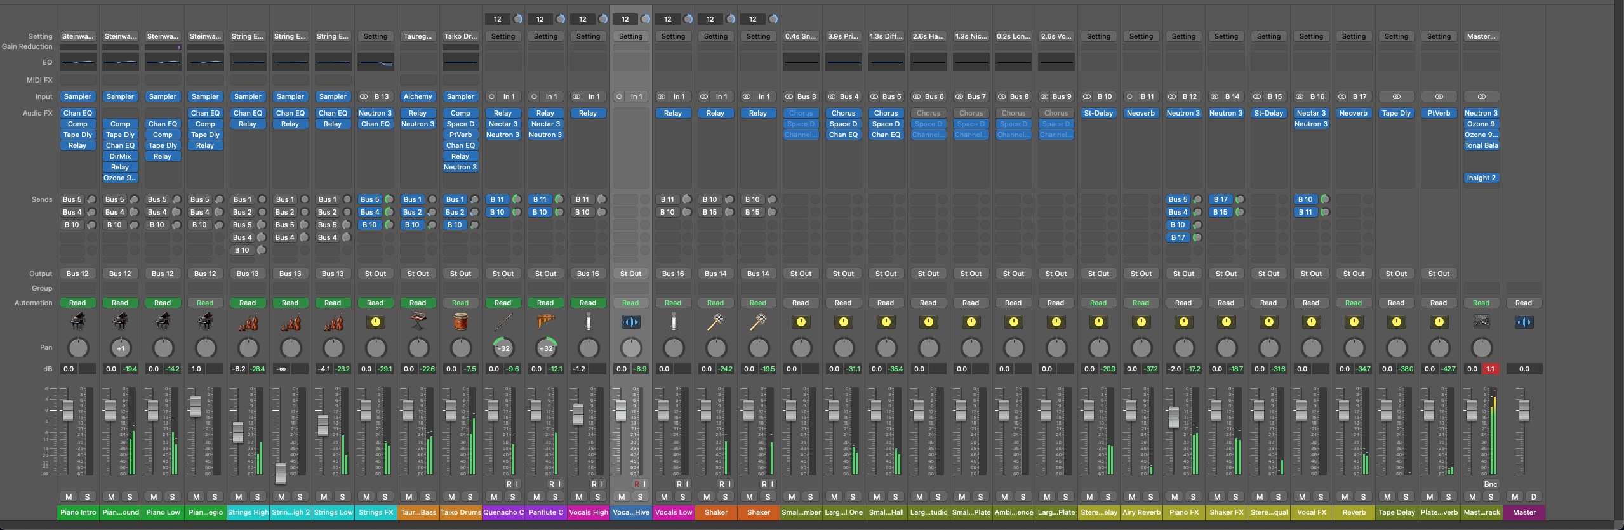Open the Insight 2 plugin on Mast...rack

[x=1481, y=178]
